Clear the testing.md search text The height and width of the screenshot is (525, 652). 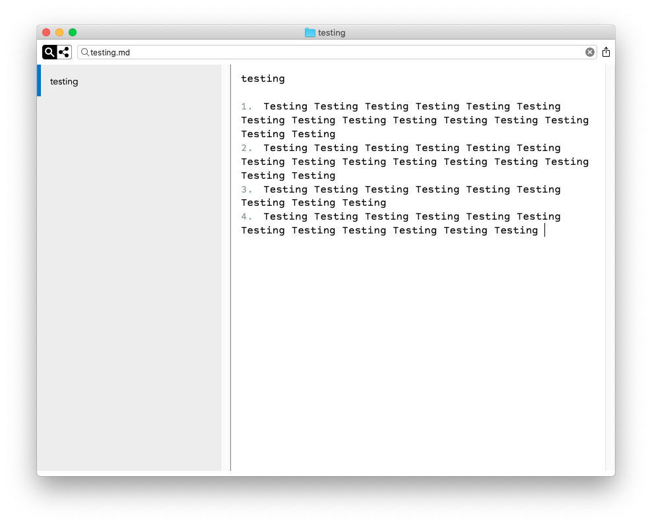590,52
